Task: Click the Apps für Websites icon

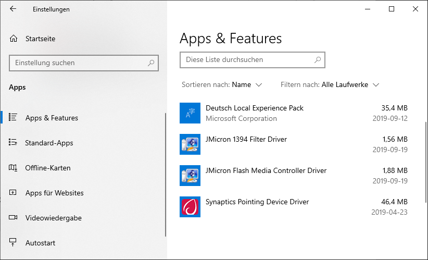Action: pos(13,193)
